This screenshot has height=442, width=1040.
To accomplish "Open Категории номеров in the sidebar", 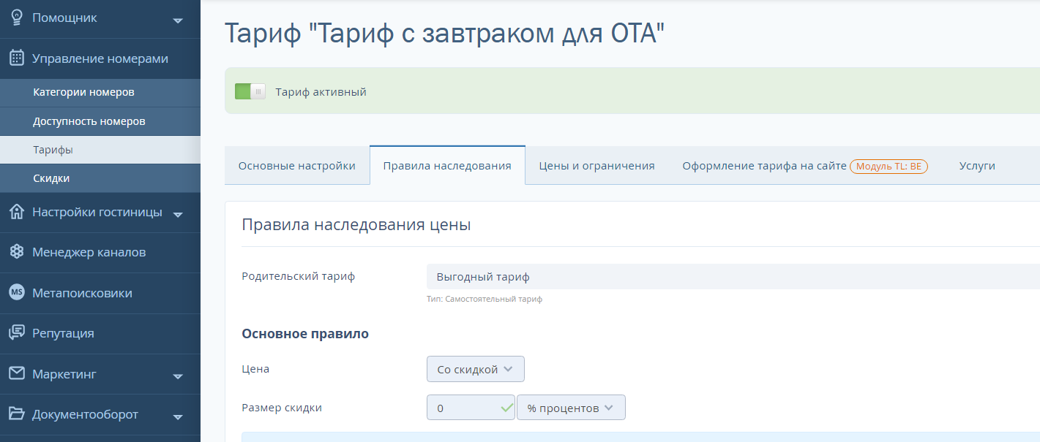I will (100, 93).
